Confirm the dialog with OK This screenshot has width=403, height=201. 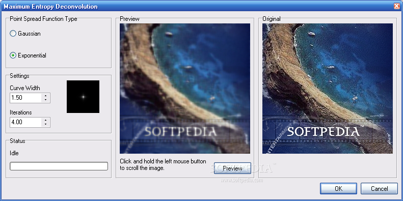click(x=338, y=189)
